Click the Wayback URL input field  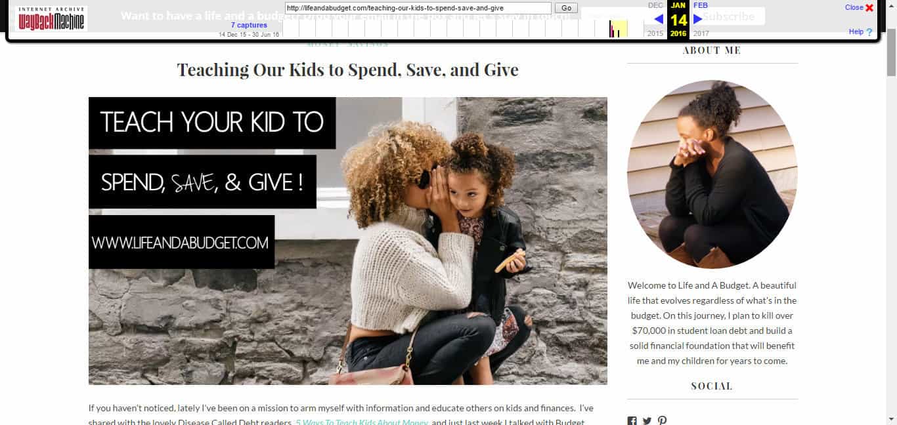418,8
